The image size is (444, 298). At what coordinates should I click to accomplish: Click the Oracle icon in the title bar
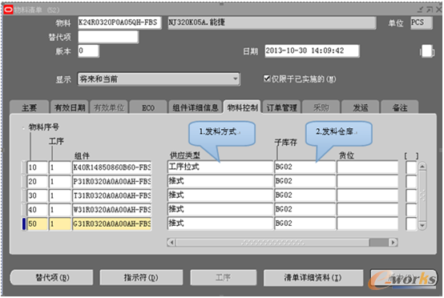click(8, 10)
